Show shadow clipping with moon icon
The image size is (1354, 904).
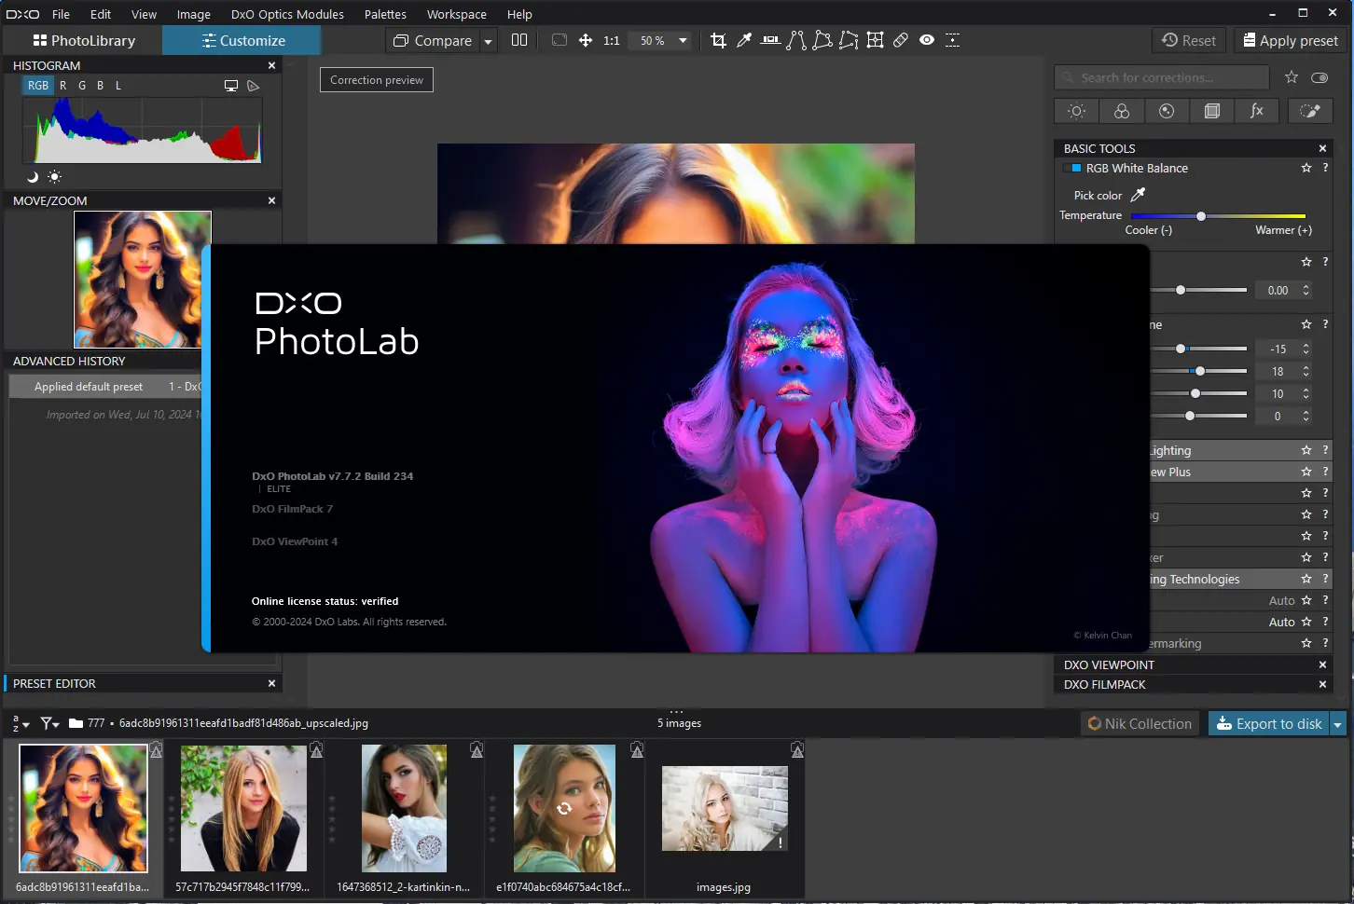(x=33, y=177)
